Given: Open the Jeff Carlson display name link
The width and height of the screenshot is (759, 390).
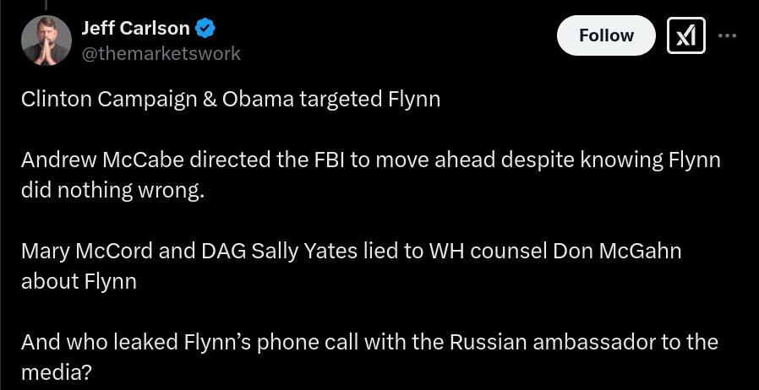Looking at the screenshot, I should [135, 29].
